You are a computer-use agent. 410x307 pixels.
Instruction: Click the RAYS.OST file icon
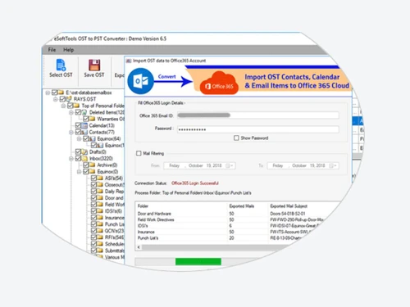click(69, 99)
